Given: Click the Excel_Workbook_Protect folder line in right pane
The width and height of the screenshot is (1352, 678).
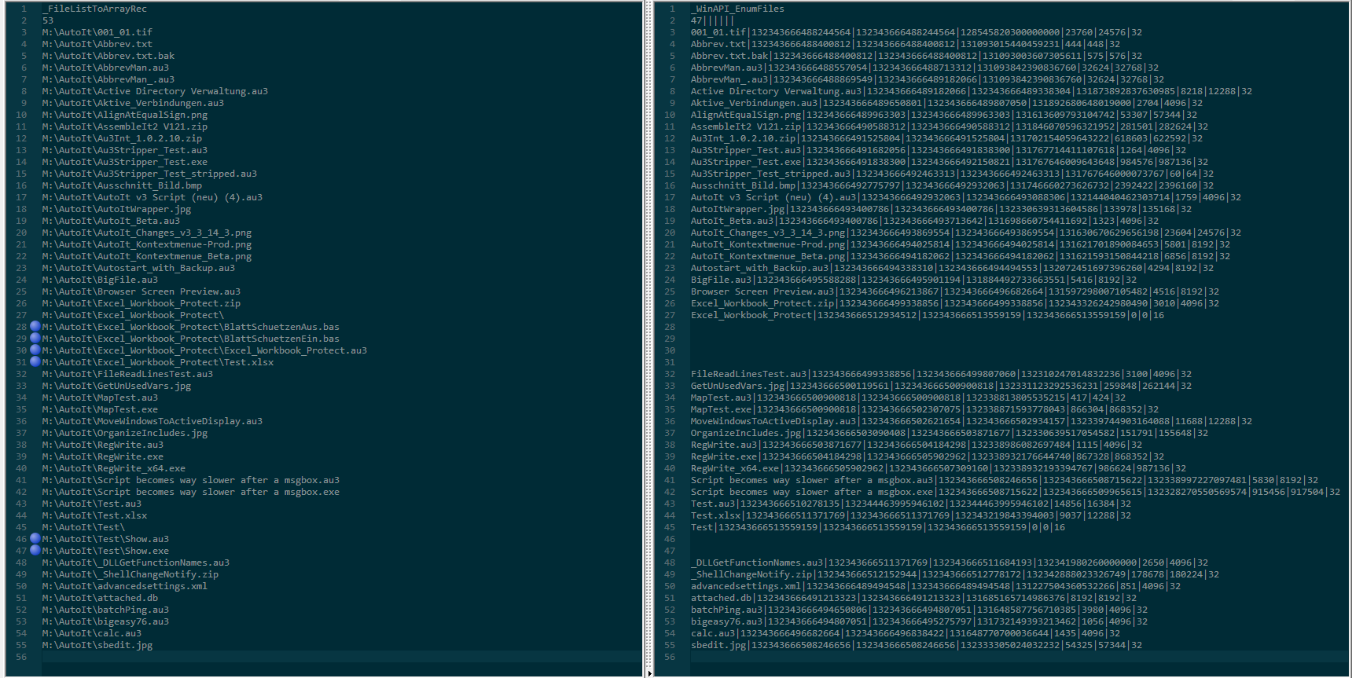Looking at the screenshot, I should 751,315.
